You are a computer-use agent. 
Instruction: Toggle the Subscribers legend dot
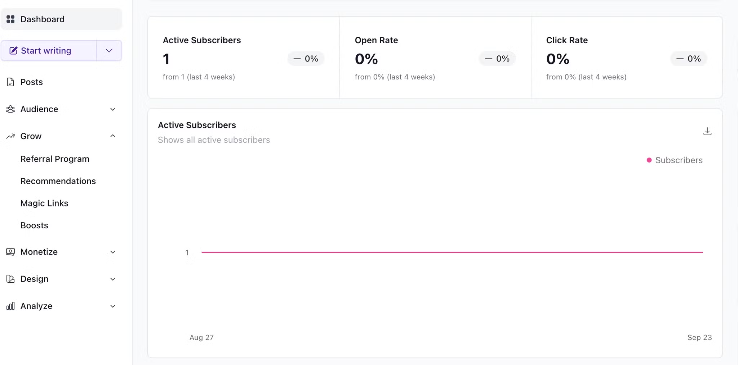click(649, 160)
